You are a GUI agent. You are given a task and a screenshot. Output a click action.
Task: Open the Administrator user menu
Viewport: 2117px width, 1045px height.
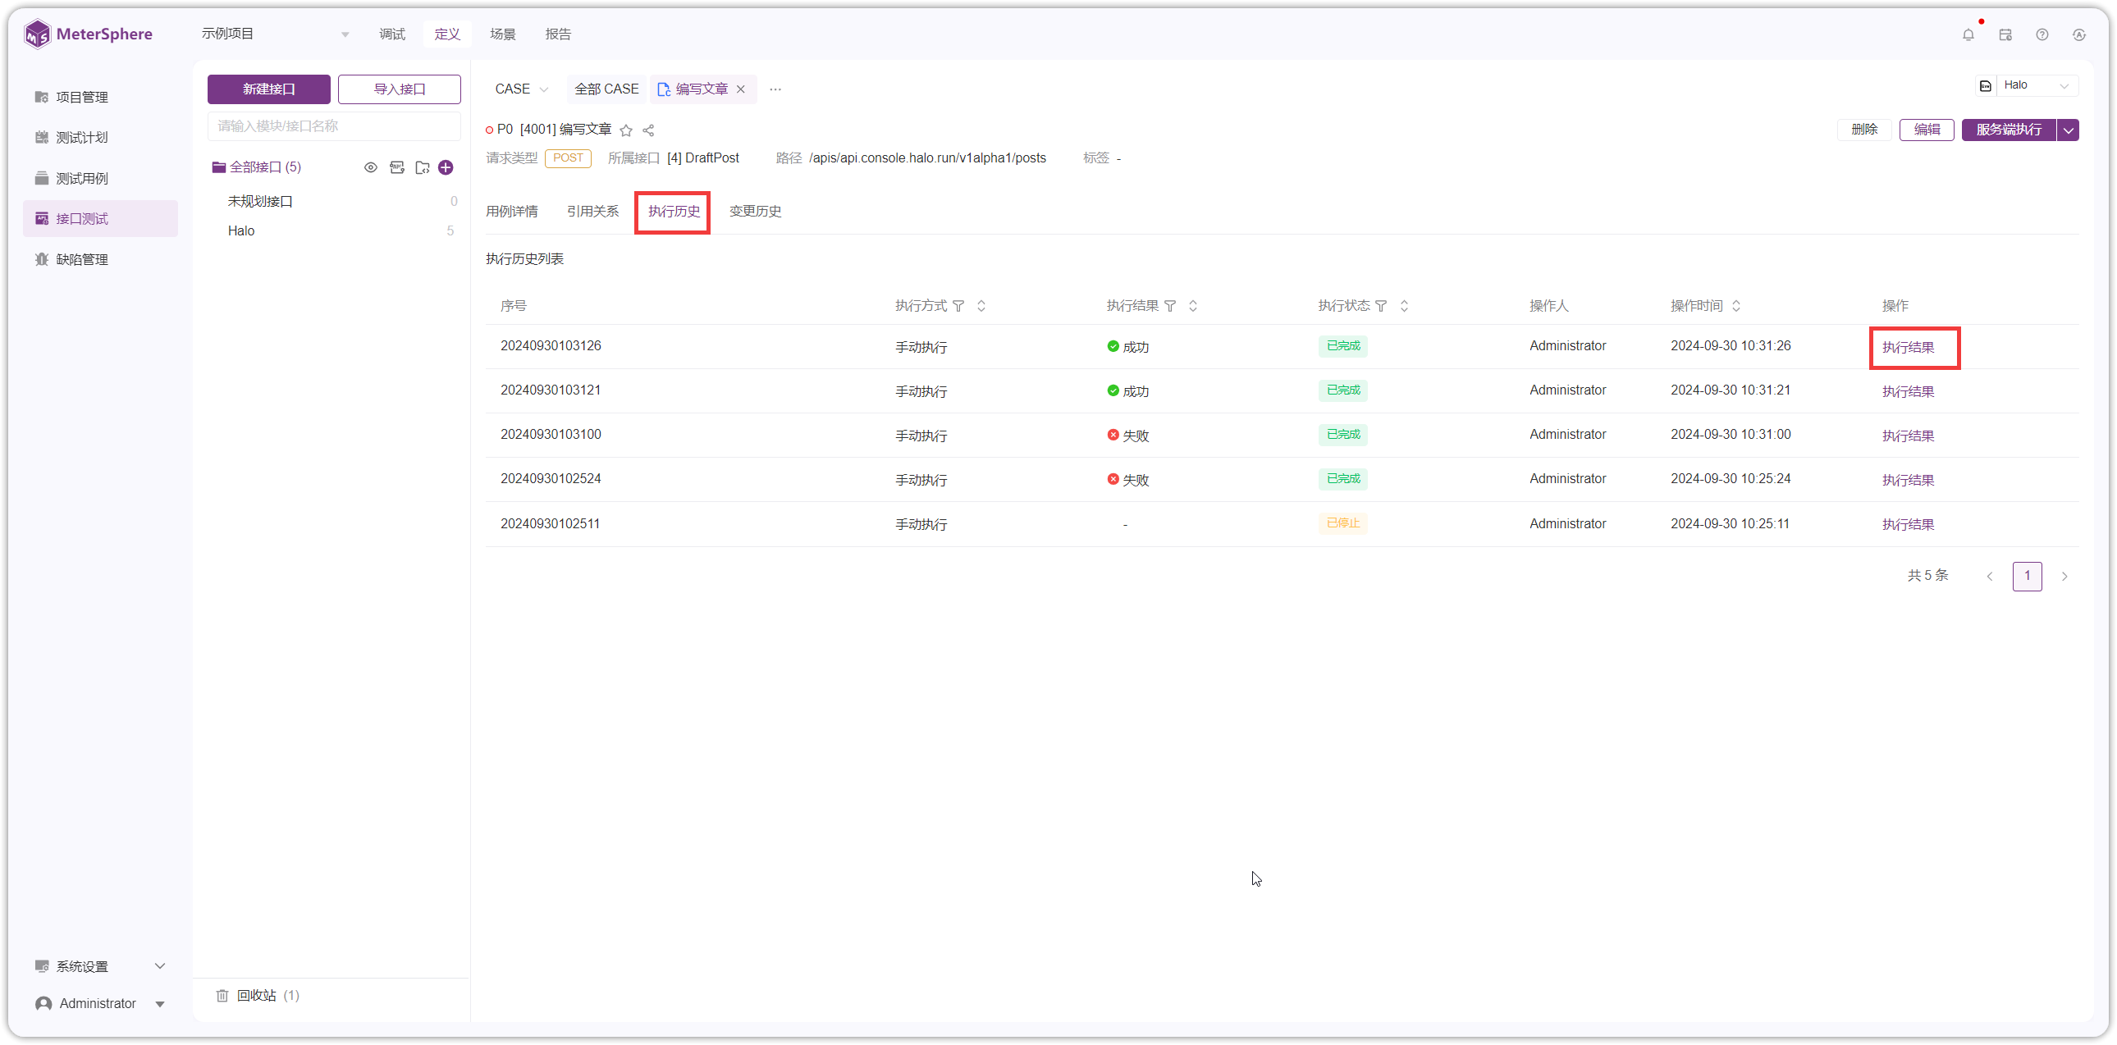[x=100, y=1003]
